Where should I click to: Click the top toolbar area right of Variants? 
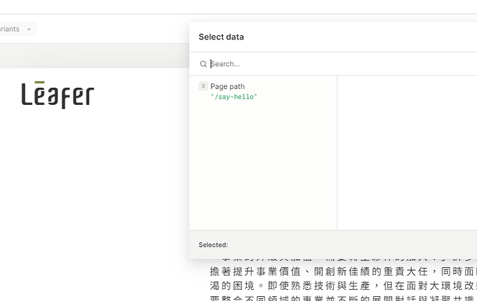(111, 29)
